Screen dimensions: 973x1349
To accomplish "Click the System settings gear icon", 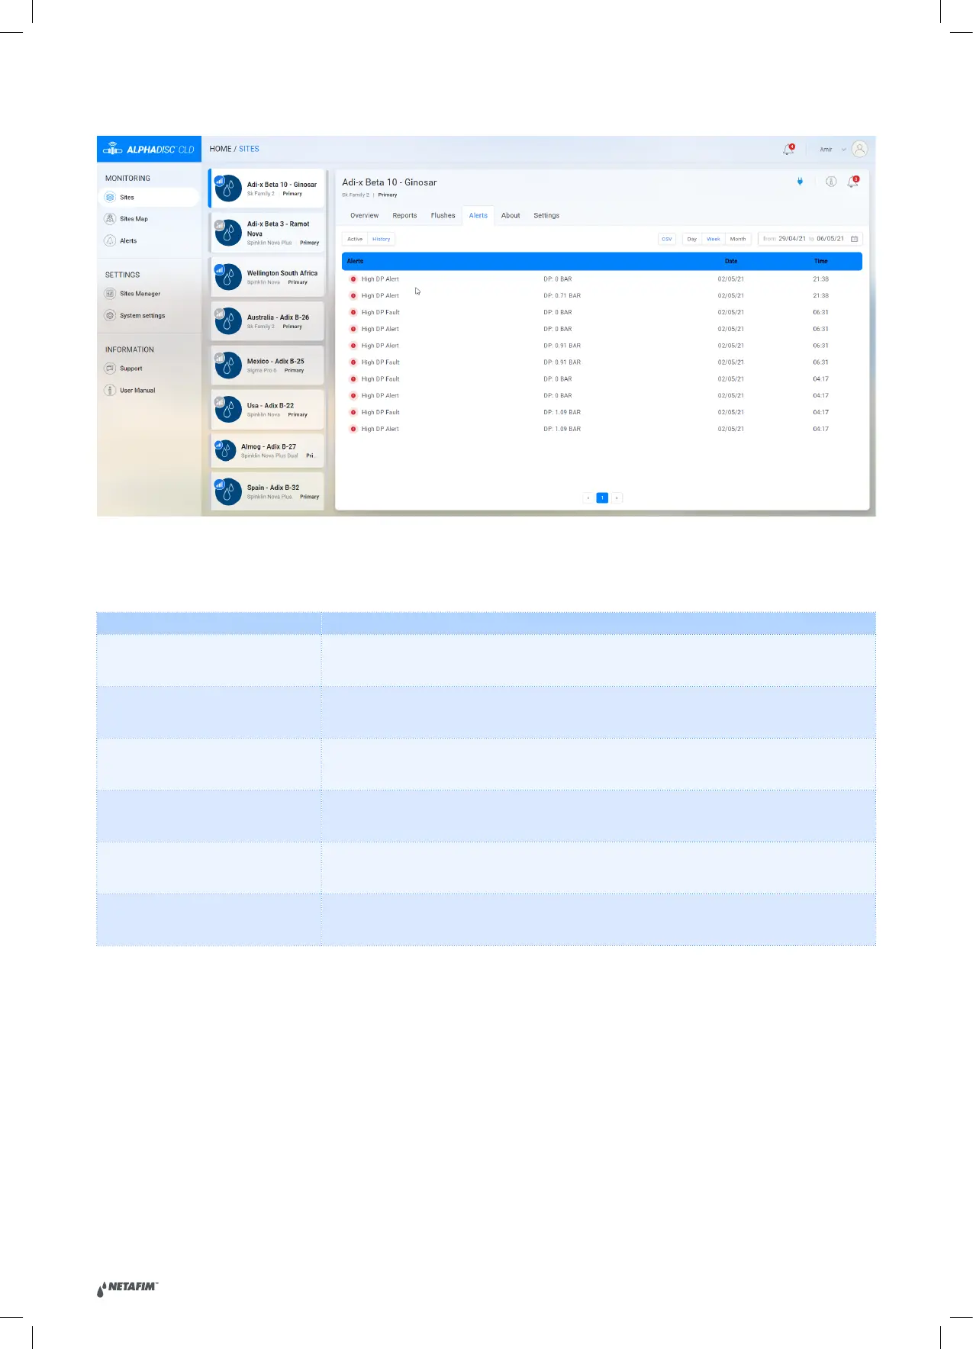I will (110, 316).
